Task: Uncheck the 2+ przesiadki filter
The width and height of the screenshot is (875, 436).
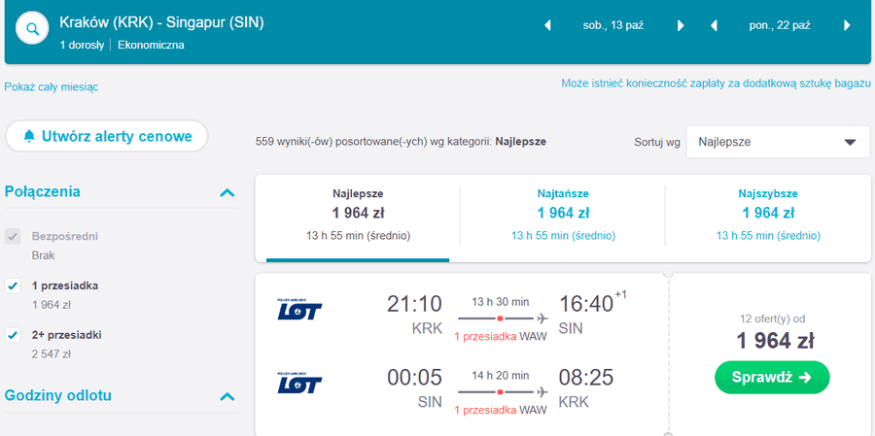Action: (x=13, y=335)
